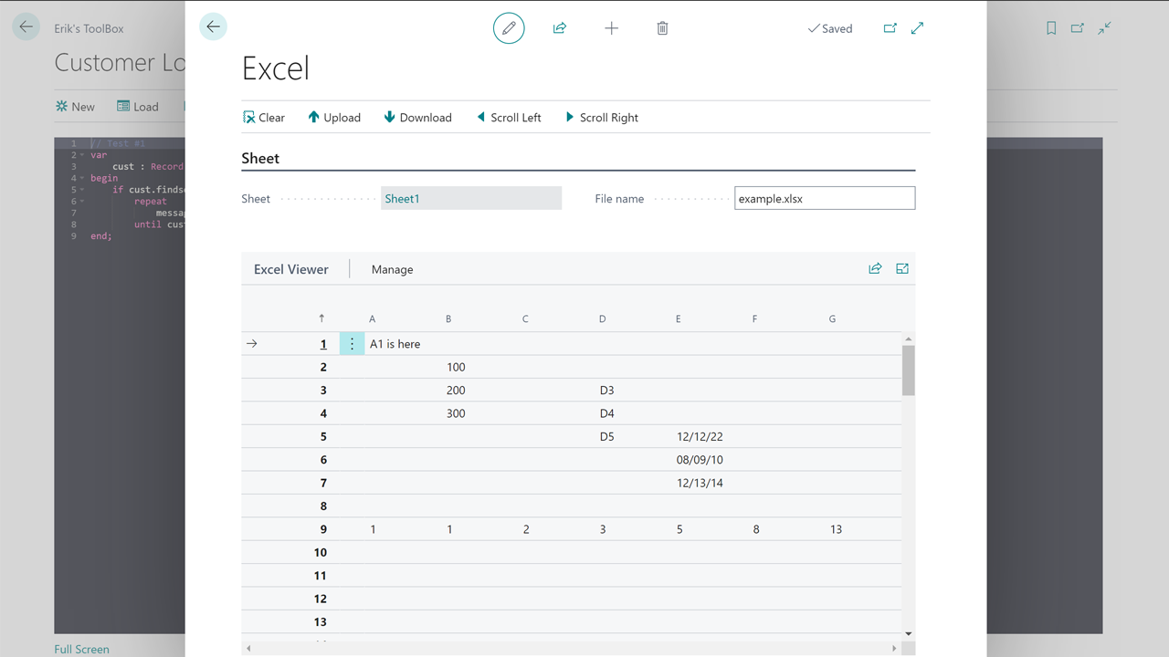Click the plus icon to add new
Screen dimensions: 1169x657
pyautogui.click(x=611, y=28)
